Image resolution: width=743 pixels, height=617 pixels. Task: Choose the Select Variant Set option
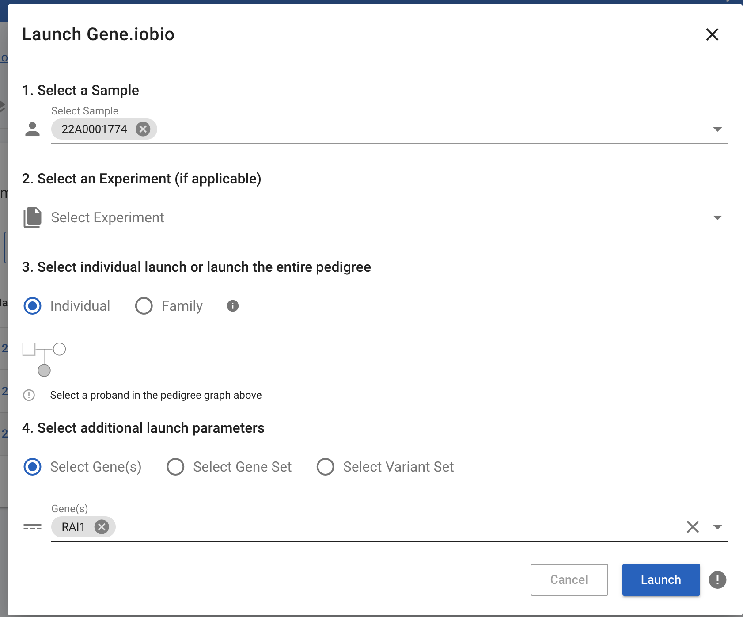(326, 467)
